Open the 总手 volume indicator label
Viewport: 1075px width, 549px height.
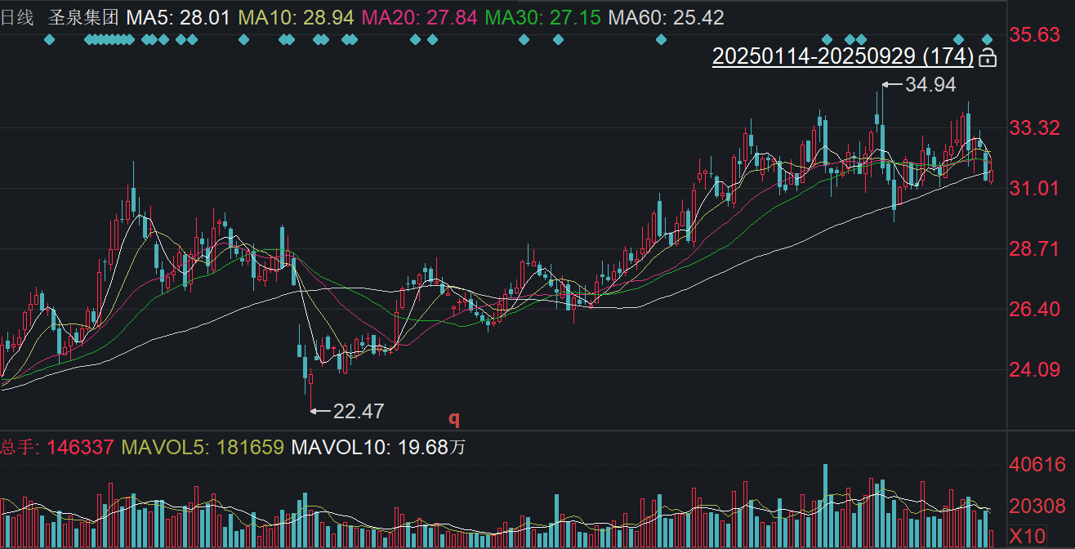(x=57, y=447)
